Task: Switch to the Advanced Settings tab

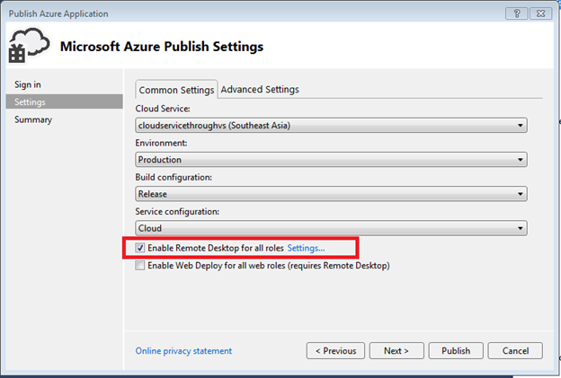Action: click(260, 90)
